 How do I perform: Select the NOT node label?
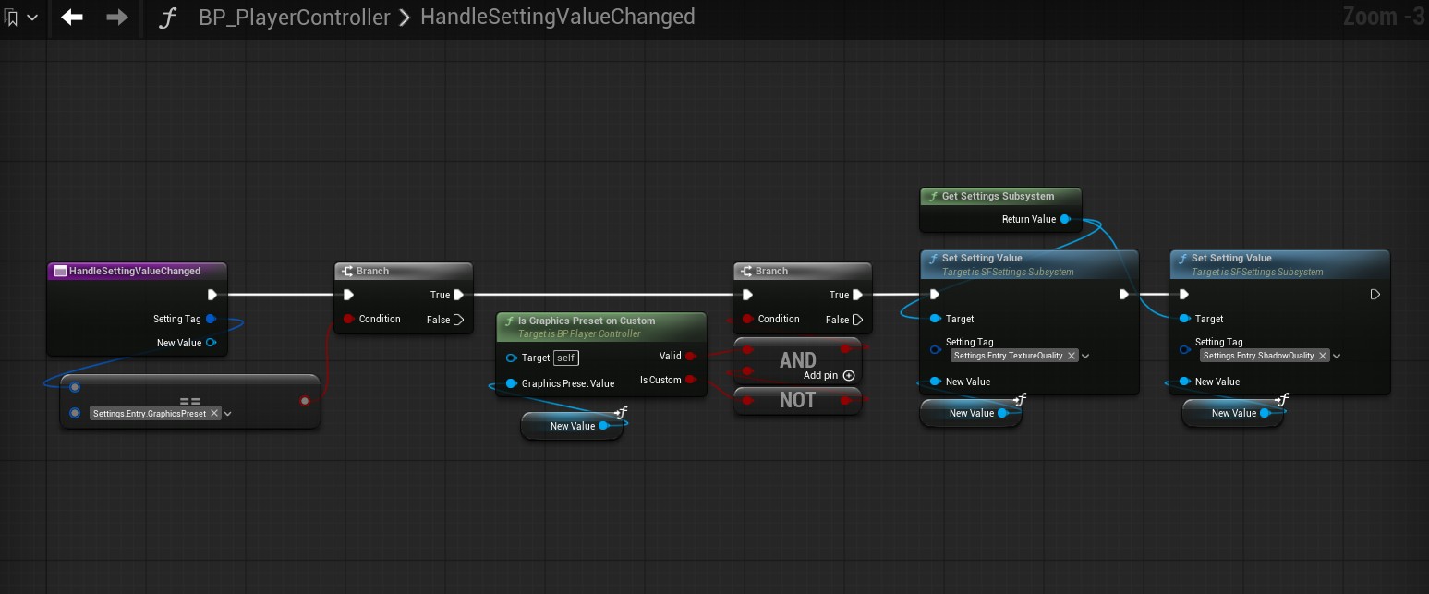798,400
